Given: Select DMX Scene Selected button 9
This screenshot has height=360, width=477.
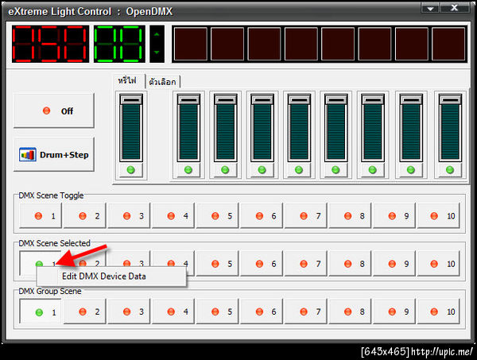Looking at the screenshot, I should pyautogui.click(x=394, y=264).
